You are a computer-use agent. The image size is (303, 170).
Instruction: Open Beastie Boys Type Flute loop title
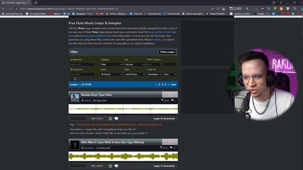pos(97,95)
